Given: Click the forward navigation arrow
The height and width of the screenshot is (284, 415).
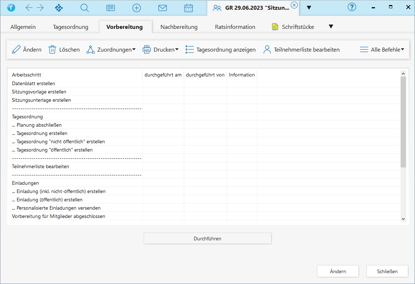Looking at the screenshot, I should click(x=40, y=8).
